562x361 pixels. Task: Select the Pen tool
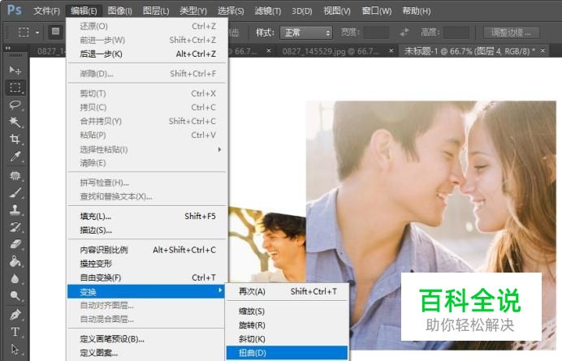tap(15, 315)
